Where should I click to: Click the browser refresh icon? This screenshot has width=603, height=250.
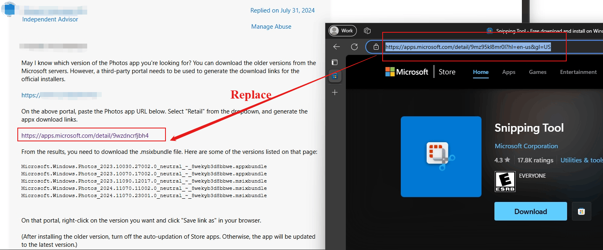coord(354,47)
